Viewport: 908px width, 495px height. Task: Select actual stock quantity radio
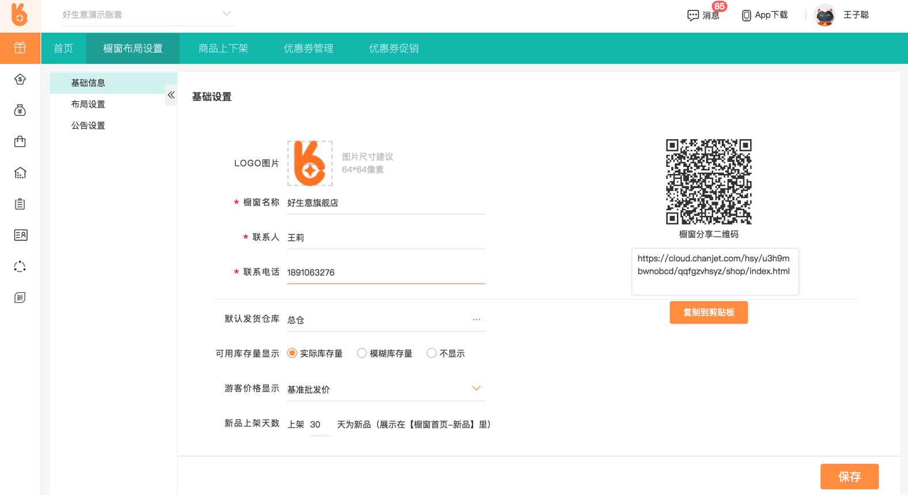[292, 353]
